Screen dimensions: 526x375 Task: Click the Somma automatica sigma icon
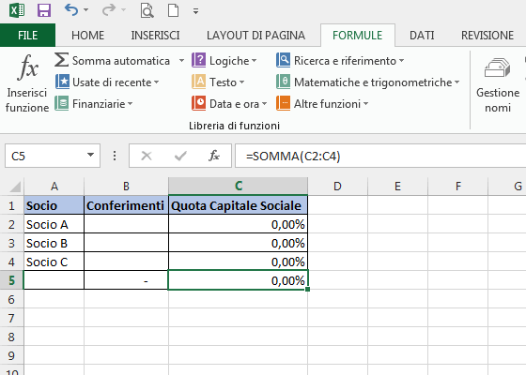61,60
